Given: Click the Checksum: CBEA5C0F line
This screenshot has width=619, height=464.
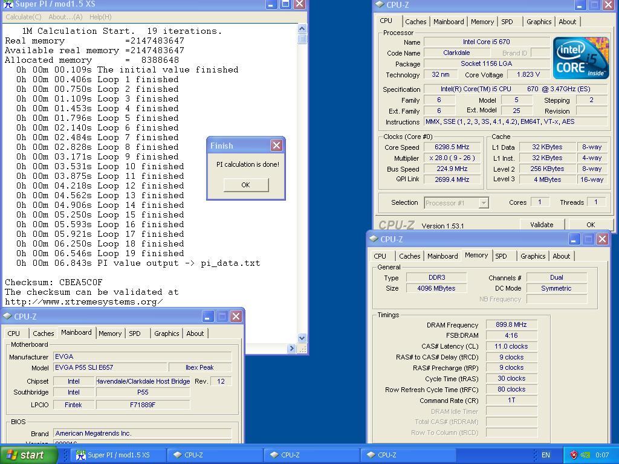Looking at the screenshot, I should pos(54,283).
